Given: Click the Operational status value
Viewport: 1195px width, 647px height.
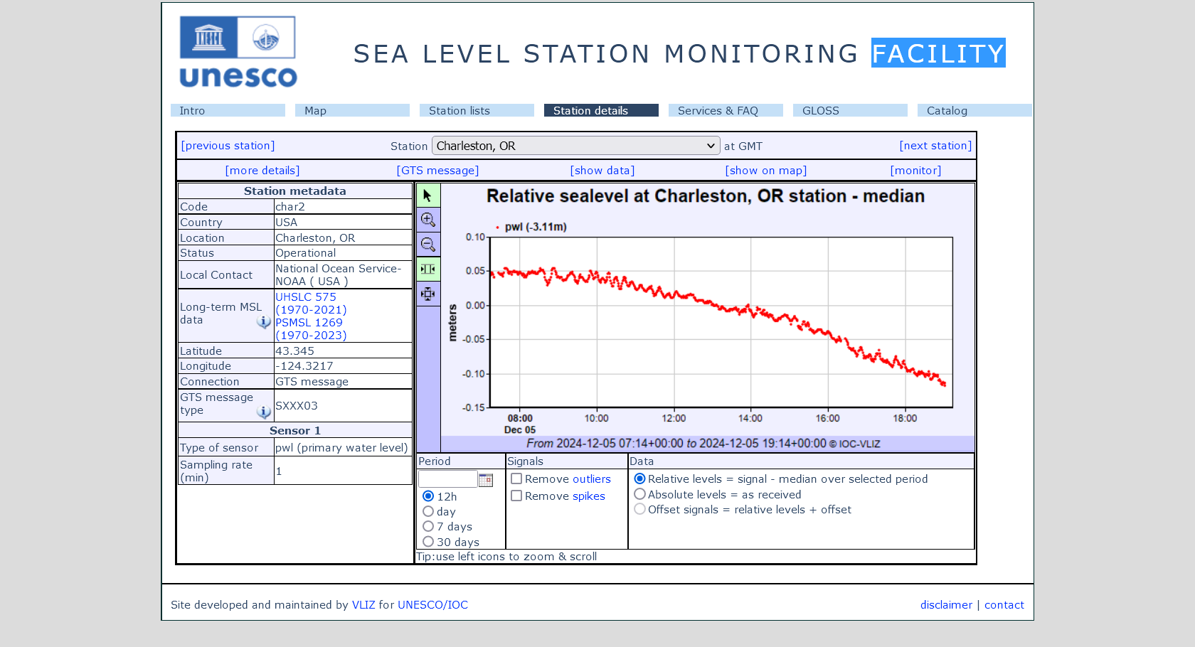Looking at the screenshot, I should tap(305, 253).
